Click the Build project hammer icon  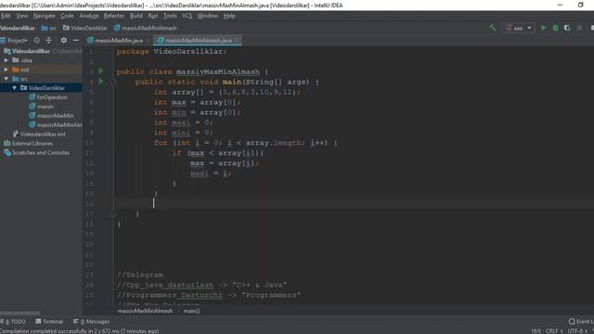(x=493, y=28)
